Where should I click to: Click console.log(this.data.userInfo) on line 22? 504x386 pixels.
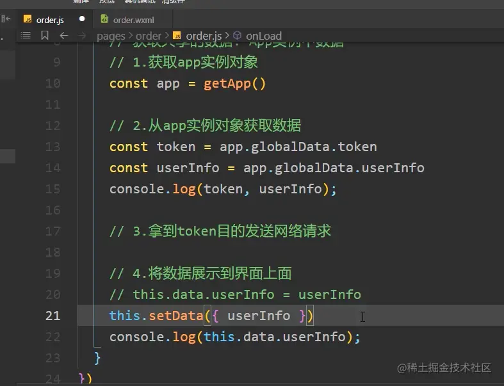tap(234, 337)
